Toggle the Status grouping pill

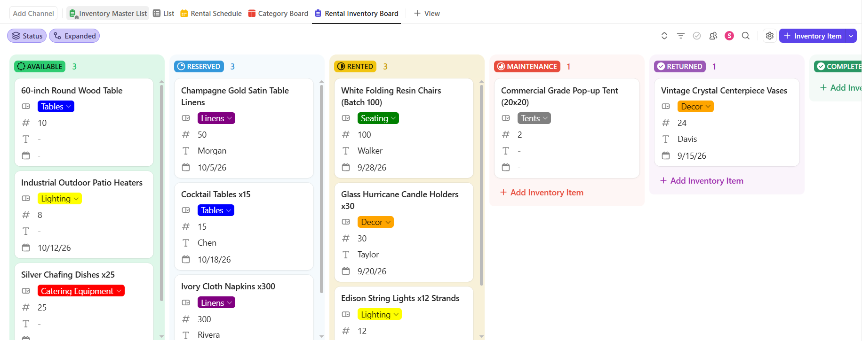coord(27,36)
